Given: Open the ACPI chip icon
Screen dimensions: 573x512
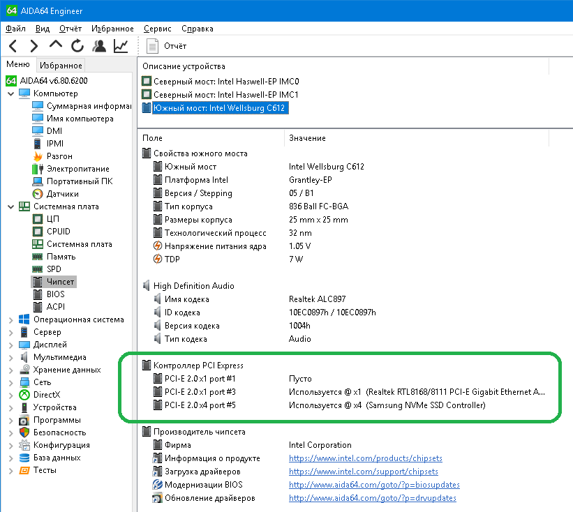Looking at the screenshot, I should tap(37, 307).
